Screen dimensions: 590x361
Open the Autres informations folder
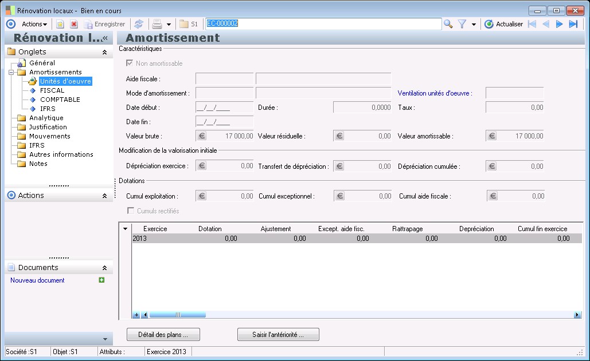pos(61,154)
